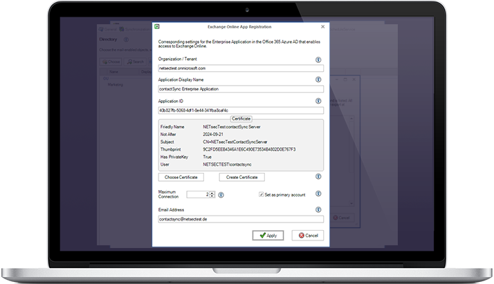This screenshot has height=284, width=494.
Task: Click the User value NETSECTEST\contactsync
Action: click(x=227, y=164)
